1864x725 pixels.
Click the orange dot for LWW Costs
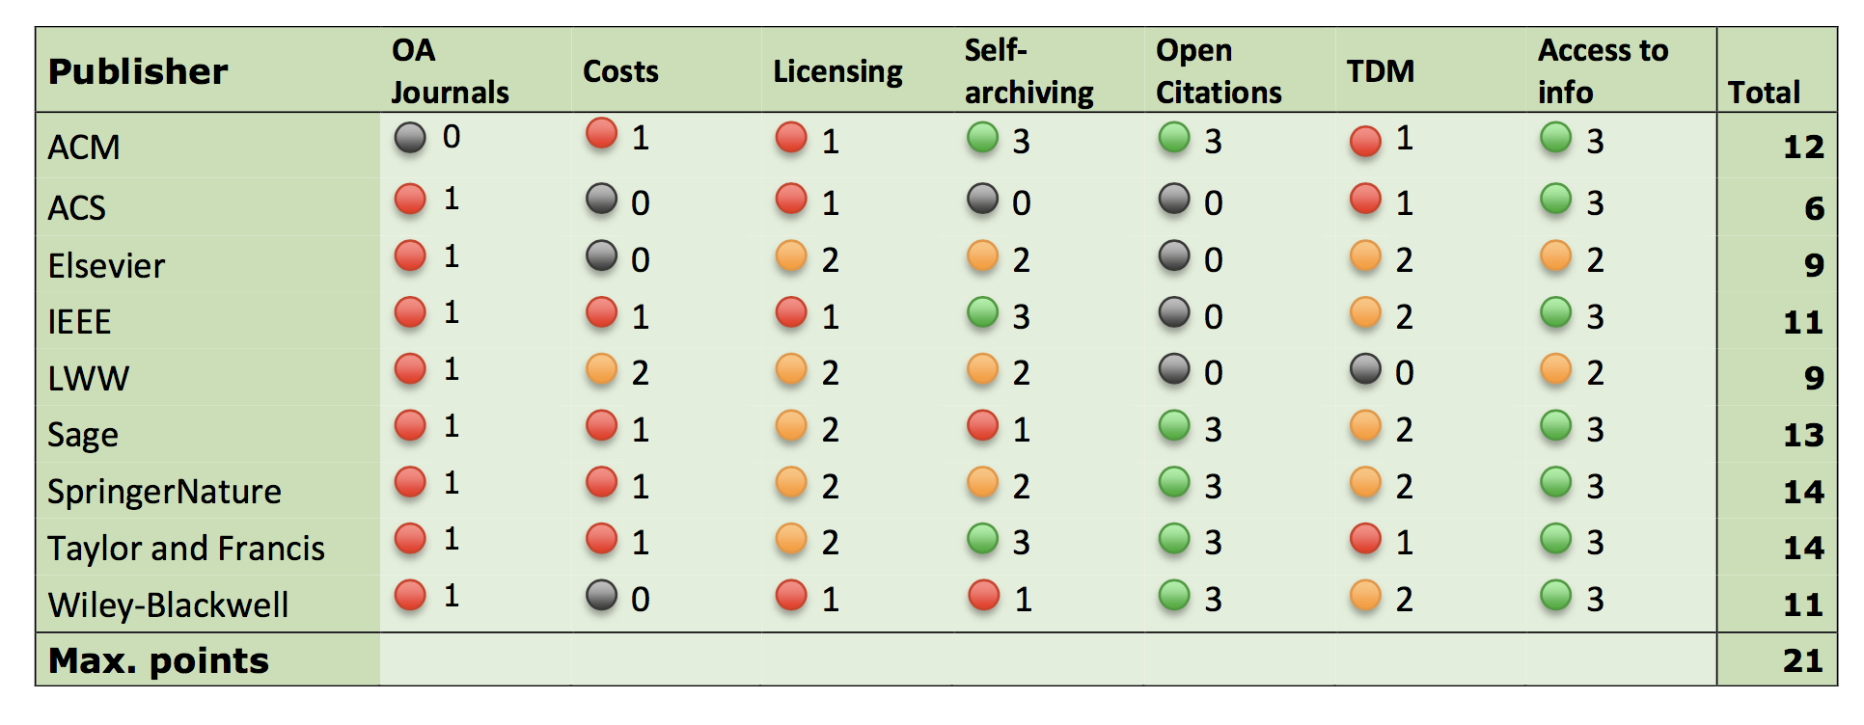[601, 368]
